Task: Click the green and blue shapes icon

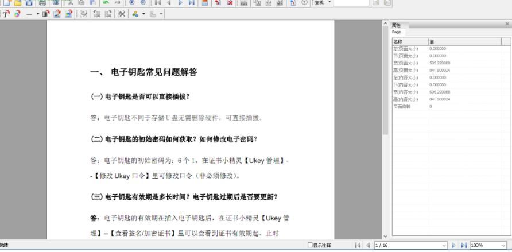Action: click(135, 14)
